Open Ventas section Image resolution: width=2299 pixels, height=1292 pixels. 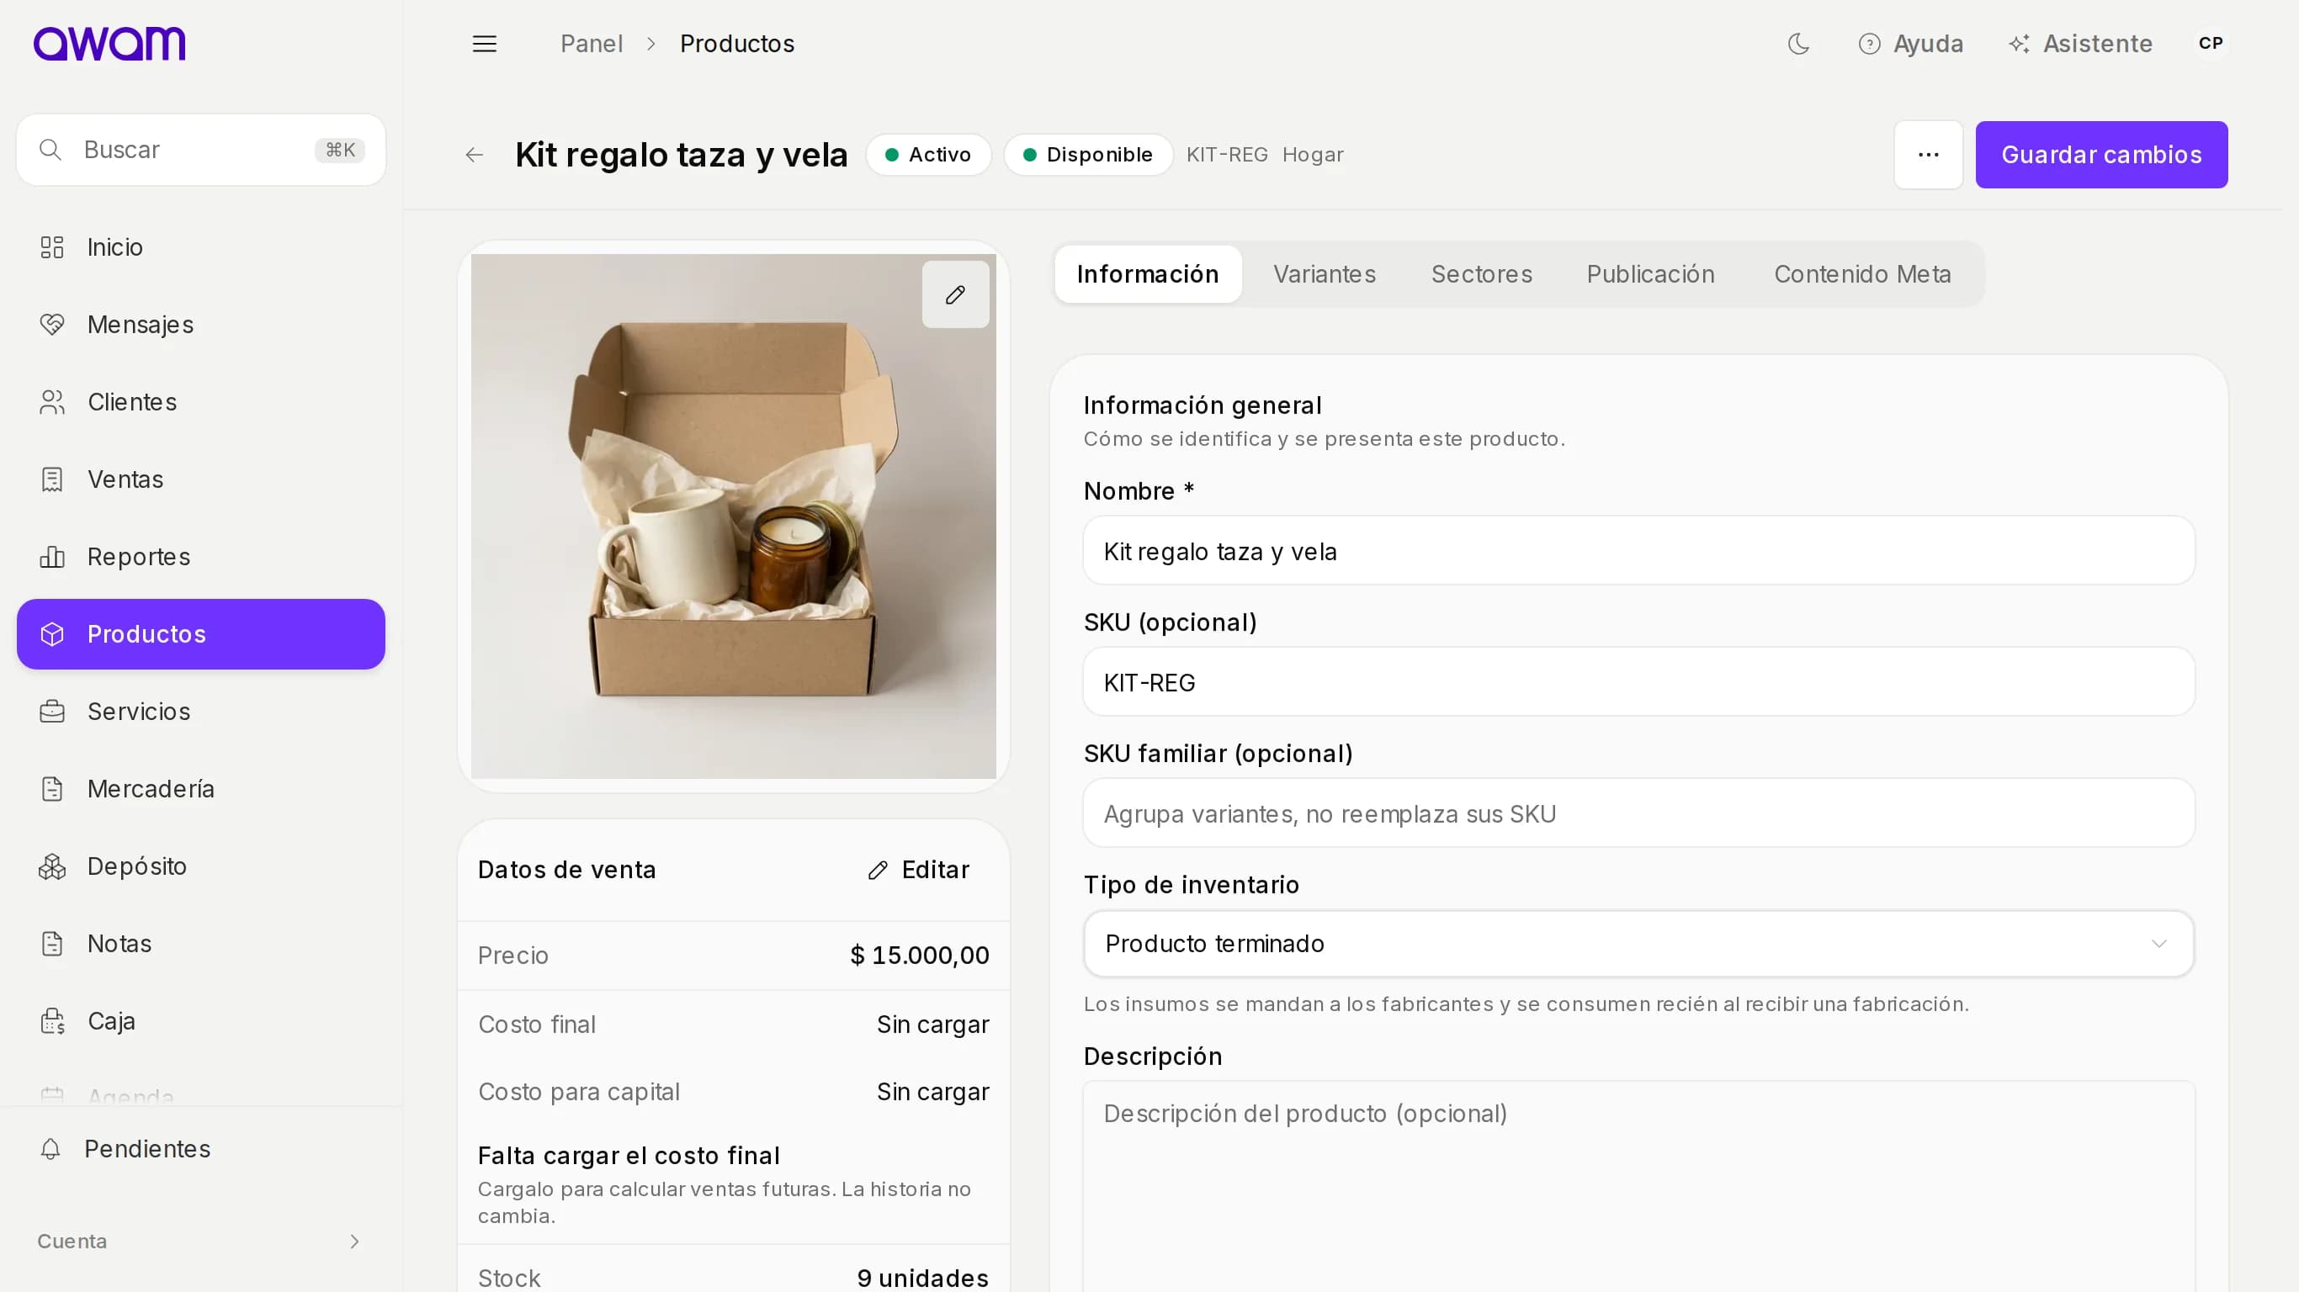pyautogui.click(x=201, y=480)
